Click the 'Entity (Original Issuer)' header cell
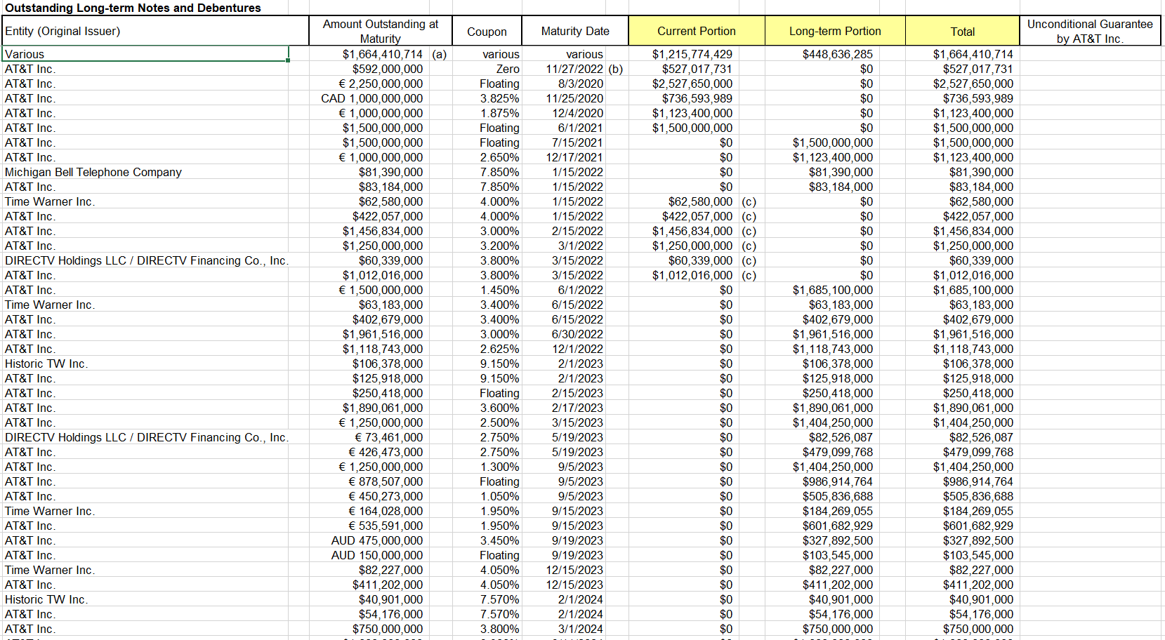Image resolution: width=1165 pixels, height=640 pixels. (x=155, y=31)
